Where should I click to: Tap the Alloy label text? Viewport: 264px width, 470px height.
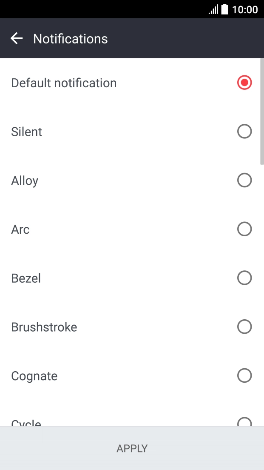click(x=25, y=180)
